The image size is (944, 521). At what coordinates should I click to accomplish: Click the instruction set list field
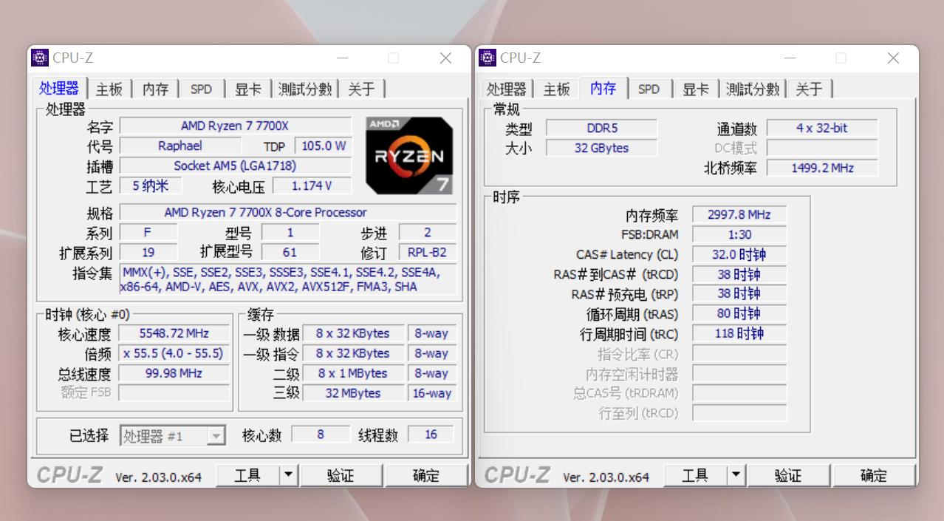[287, 279]
